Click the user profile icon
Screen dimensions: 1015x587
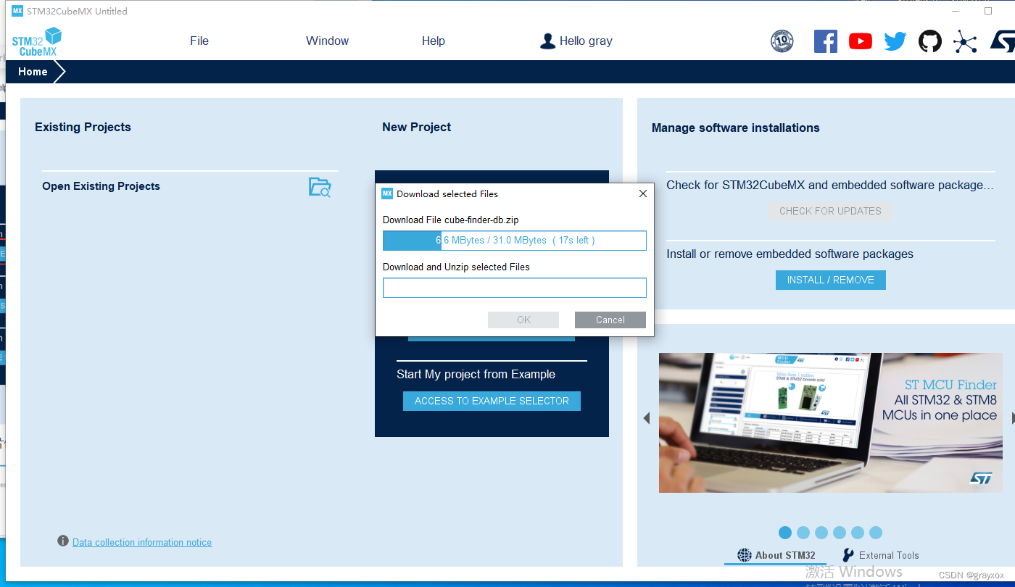point(548,41)
